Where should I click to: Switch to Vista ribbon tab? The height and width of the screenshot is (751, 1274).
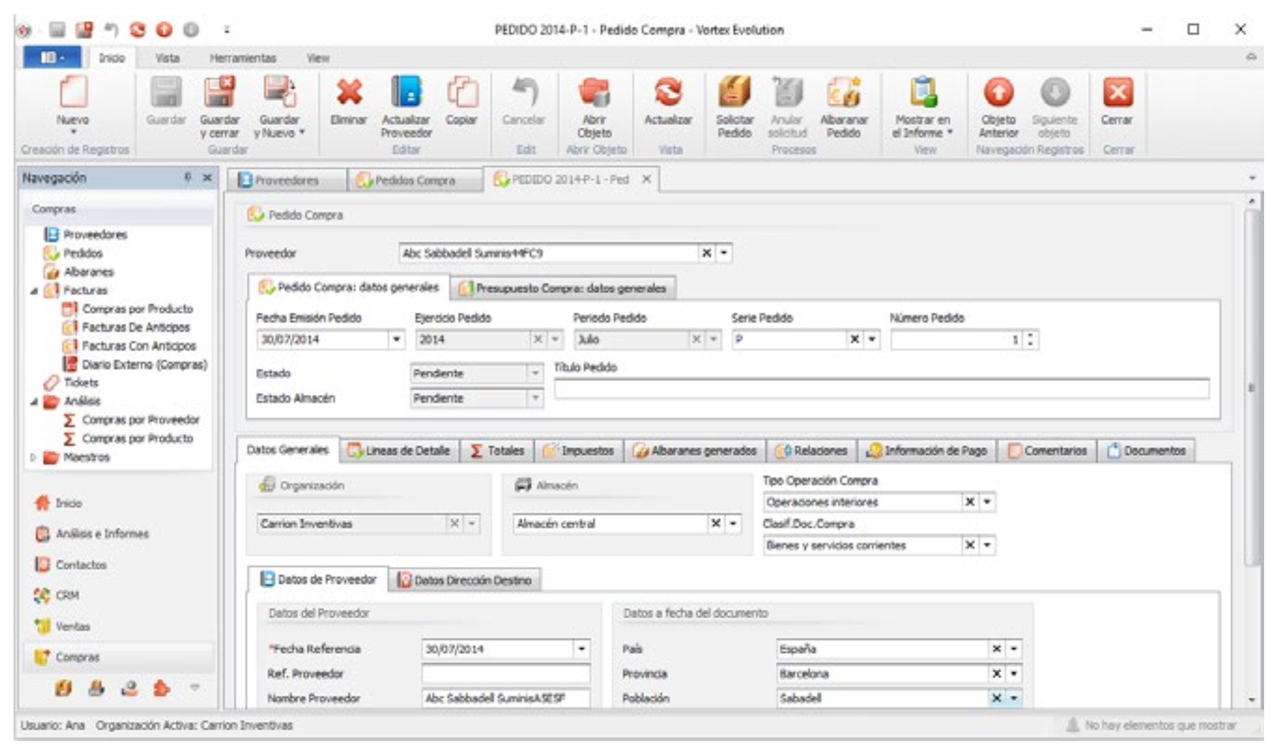[167, 58]
